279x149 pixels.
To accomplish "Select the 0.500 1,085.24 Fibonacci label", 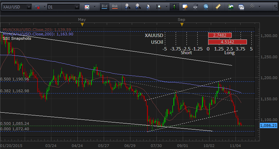I will (14, 124).
